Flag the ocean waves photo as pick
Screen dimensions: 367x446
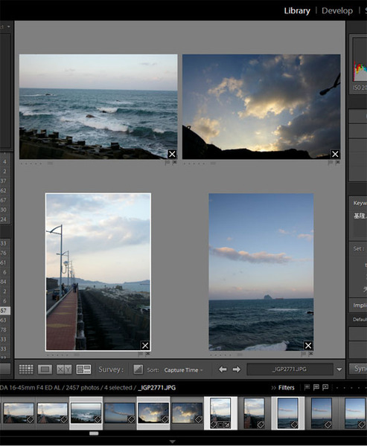(x=167, y=163)
